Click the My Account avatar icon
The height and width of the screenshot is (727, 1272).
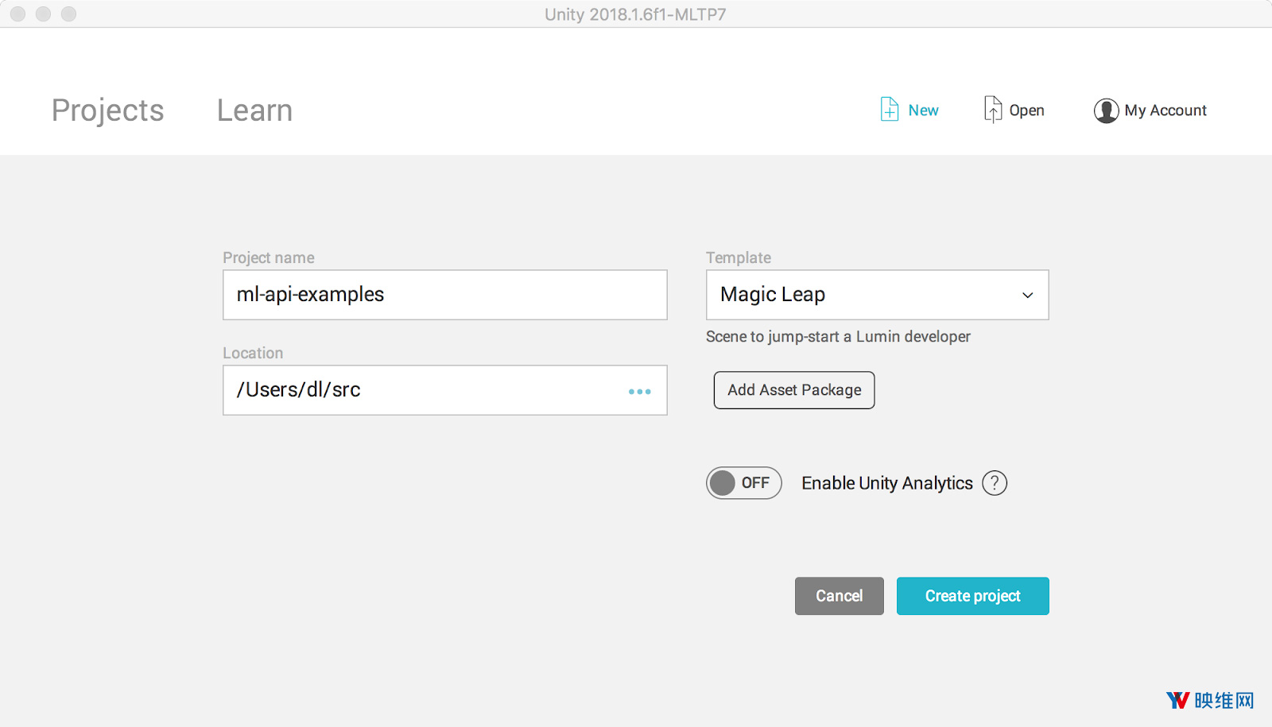point(1106,110)
